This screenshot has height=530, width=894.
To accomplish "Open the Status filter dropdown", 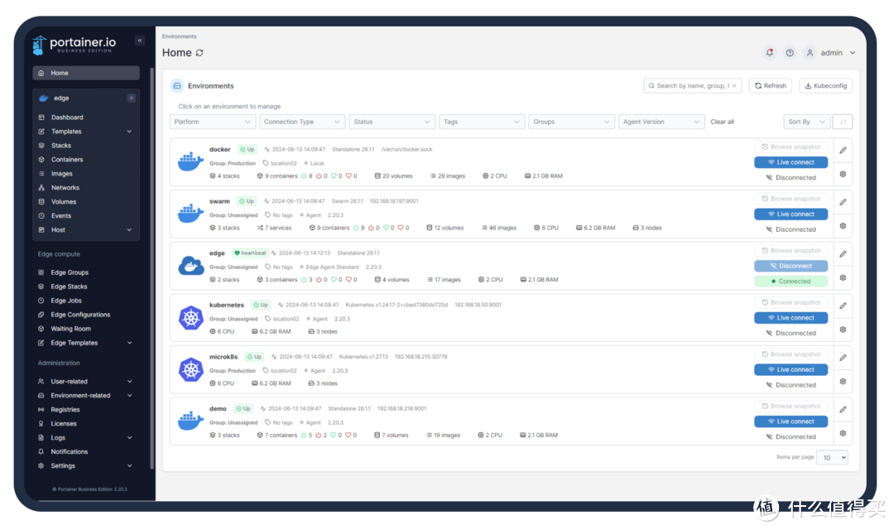I will [x=392, y=121].
